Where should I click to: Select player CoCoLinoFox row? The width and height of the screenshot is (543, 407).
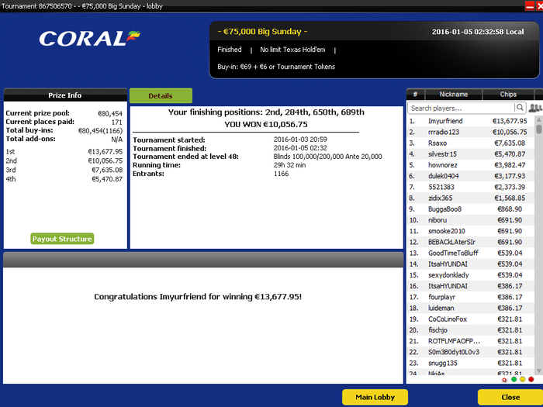pos(471,319)
